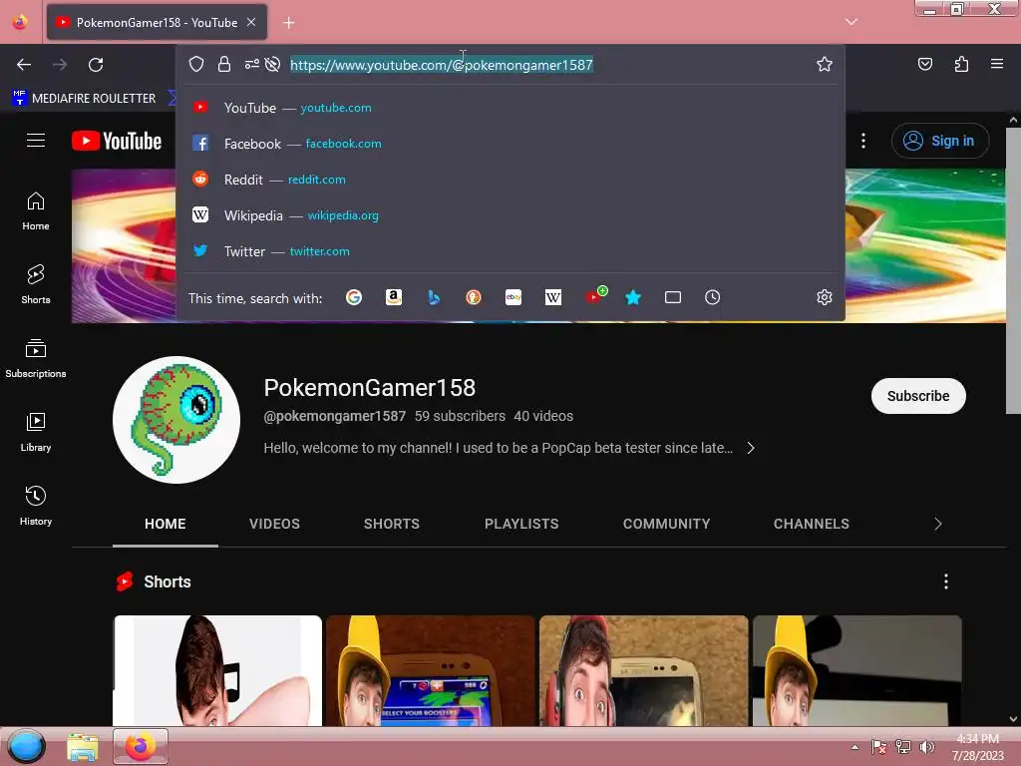
Task: Open MEDIAFIRE ROULETTER bookmark
Action: click(x=84, y=99)
